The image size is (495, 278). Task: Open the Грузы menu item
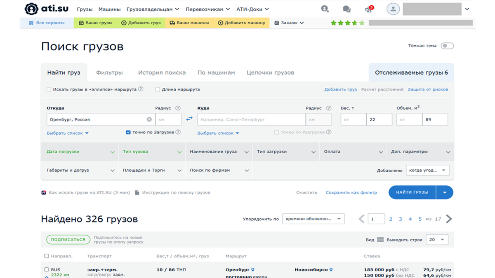click(85, 9)
